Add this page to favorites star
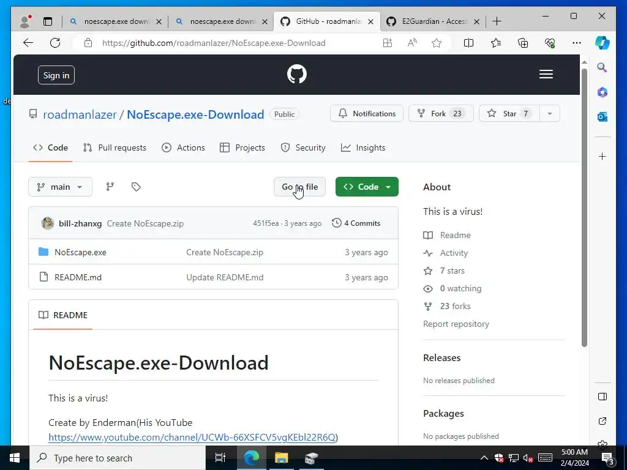 tap(437, 43)
